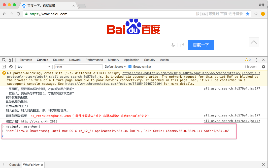268x168 pixels.
Task: Click the Baidu image search camera
Action: (183, 45)
